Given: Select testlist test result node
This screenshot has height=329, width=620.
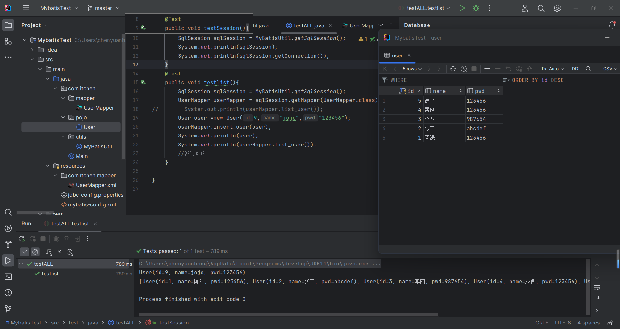Looking at the screenshot, I should [50, 274].
